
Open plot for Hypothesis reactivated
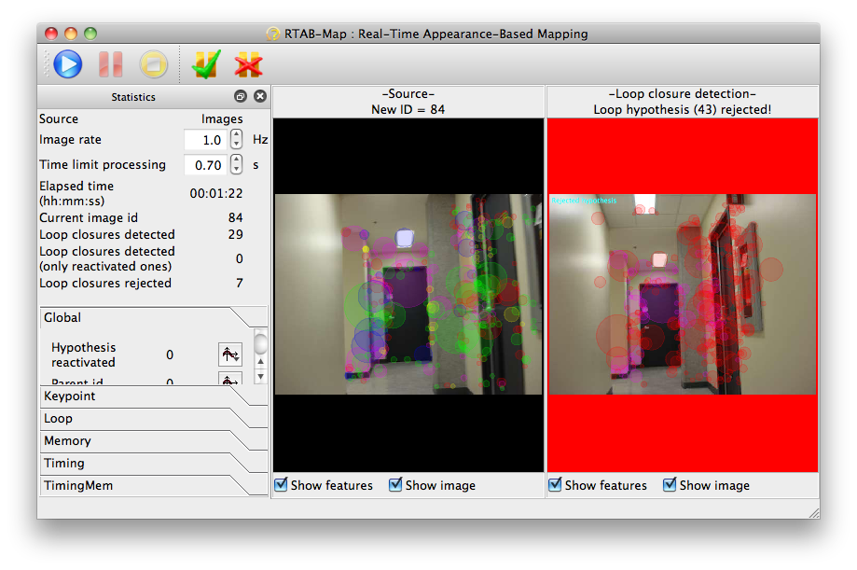(230, 355)
